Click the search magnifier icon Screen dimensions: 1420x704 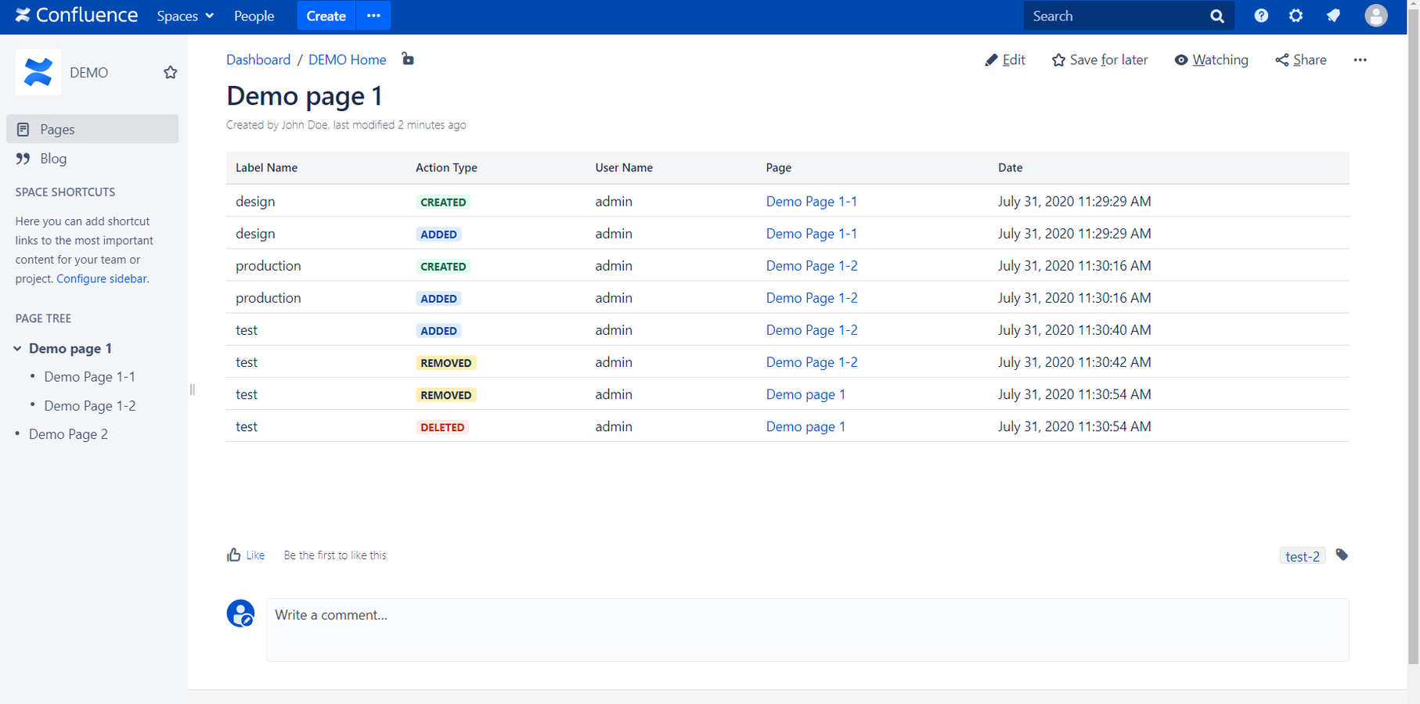(1217, 16)
